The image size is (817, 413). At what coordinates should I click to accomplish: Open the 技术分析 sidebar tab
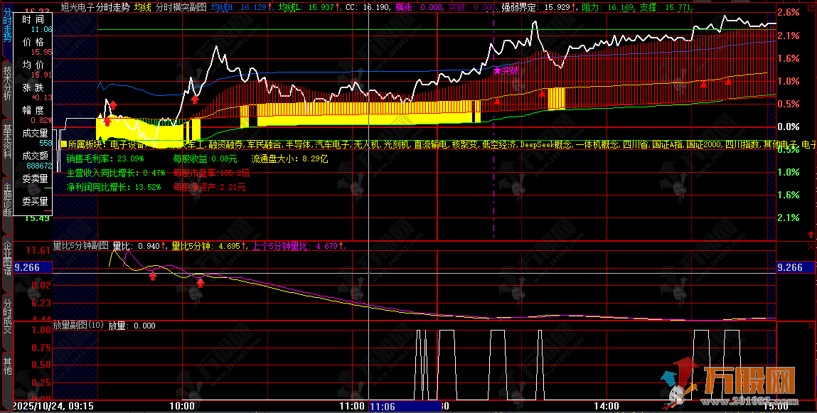(6, 82)
